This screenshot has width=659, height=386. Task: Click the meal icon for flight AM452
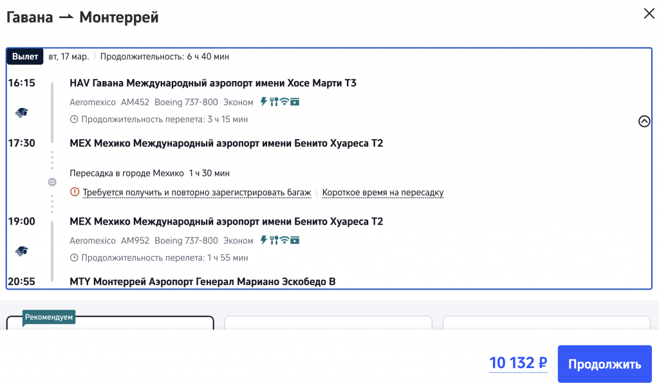(x=274, y=102)
